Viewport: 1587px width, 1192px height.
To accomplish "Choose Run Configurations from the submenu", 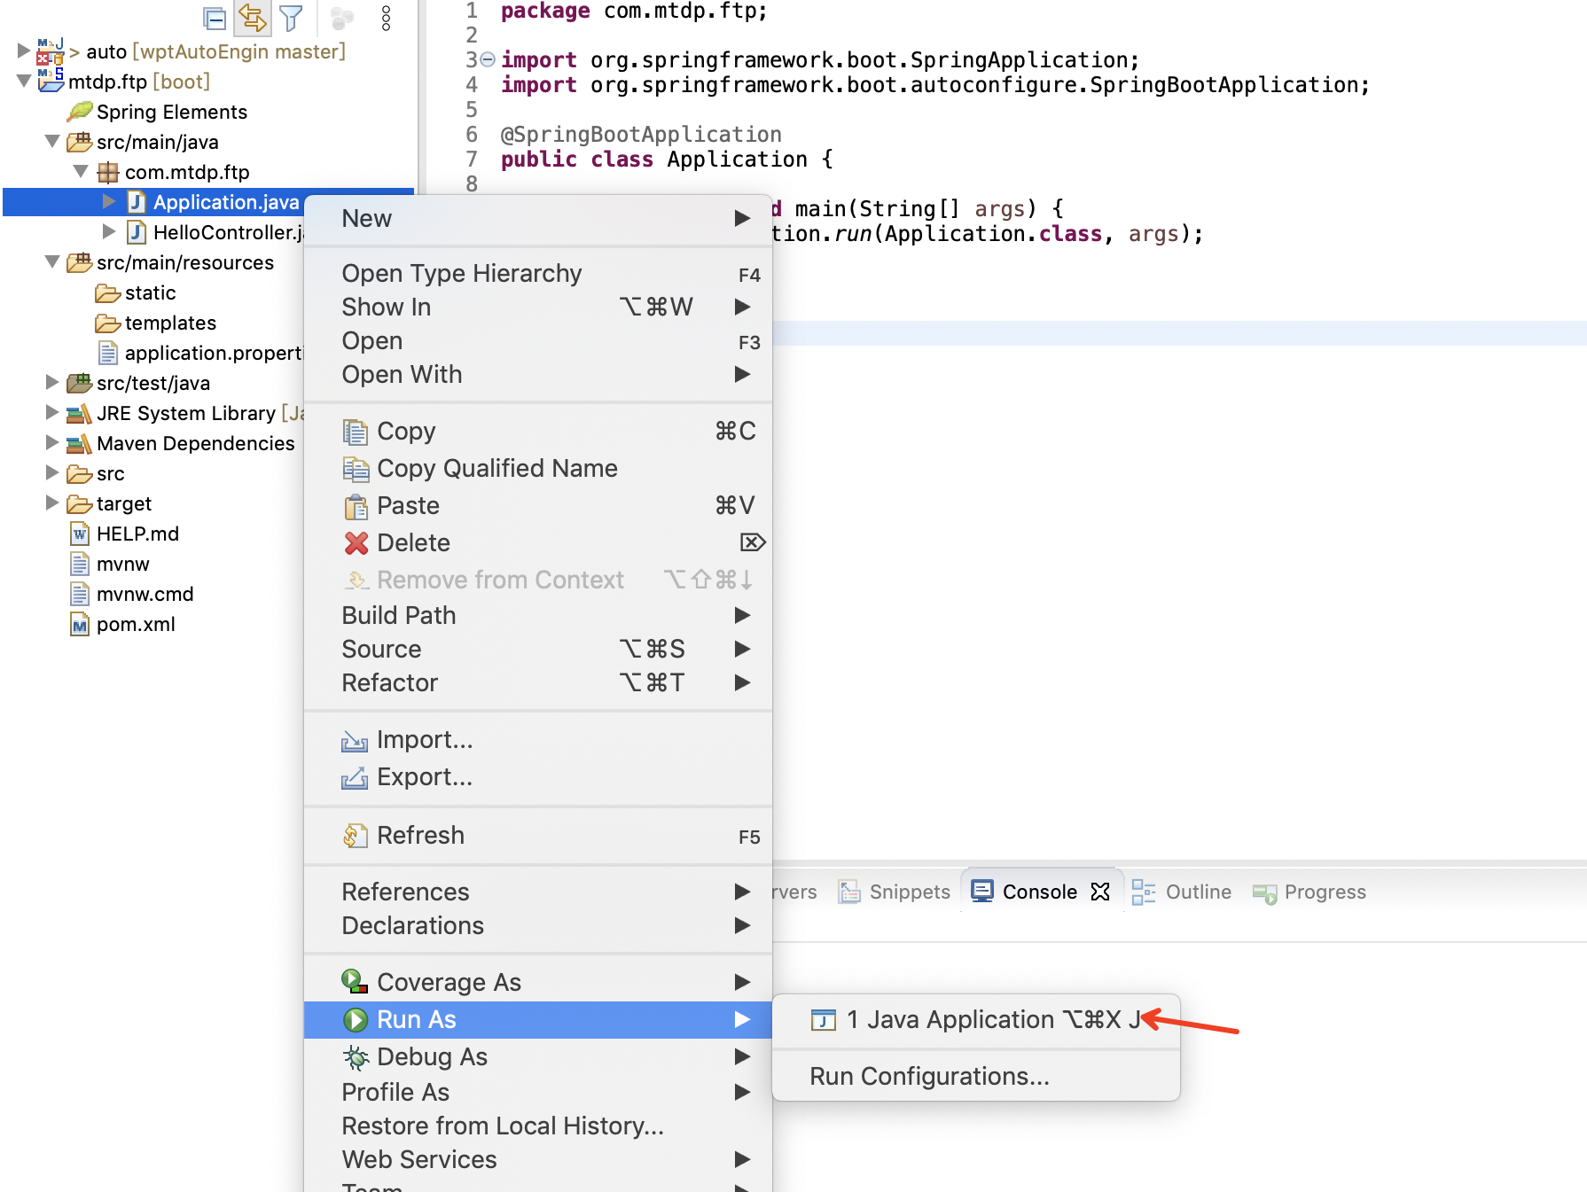I will coord(928,1076).
